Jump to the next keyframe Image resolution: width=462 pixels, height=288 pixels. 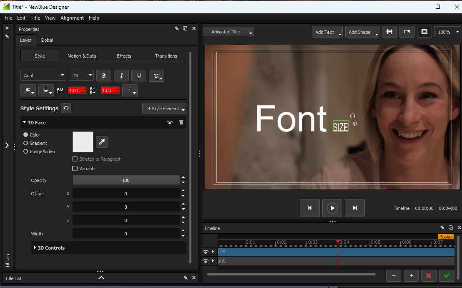(355, 208)
